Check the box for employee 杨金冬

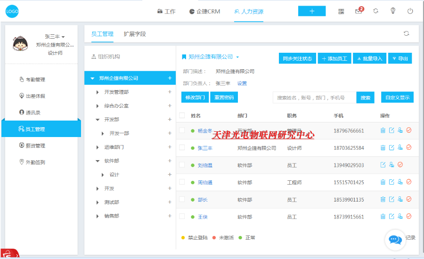coord(182,130)
